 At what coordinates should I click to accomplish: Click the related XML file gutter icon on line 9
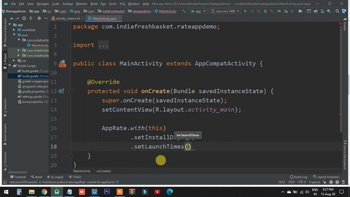(x=62, y=63)
